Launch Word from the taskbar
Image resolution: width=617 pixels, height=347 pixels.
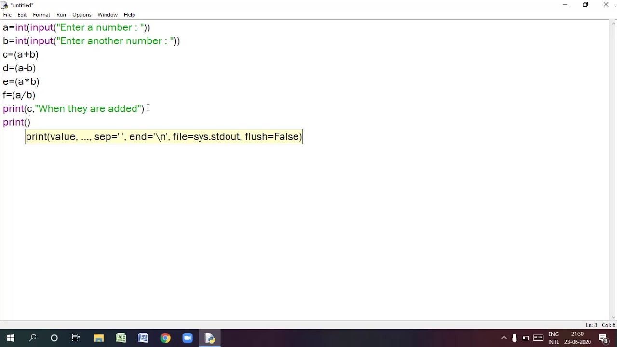[143, 338]
